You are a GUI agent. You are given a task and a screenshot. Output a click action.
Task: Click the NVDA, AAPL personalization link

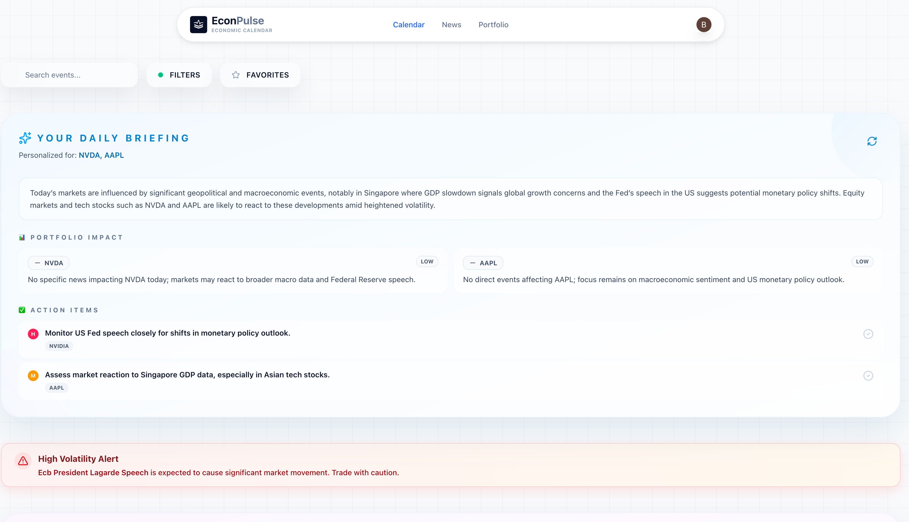click(101, 155)
